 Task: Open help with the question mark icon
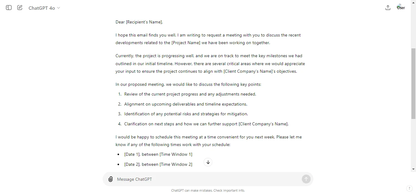click(409, 188)
